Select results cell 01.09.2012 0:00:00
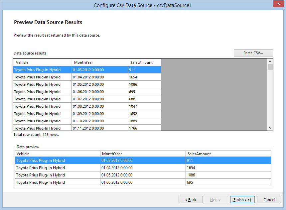The image size is (286, 210). pyautogui.click(x=100, y=114)
